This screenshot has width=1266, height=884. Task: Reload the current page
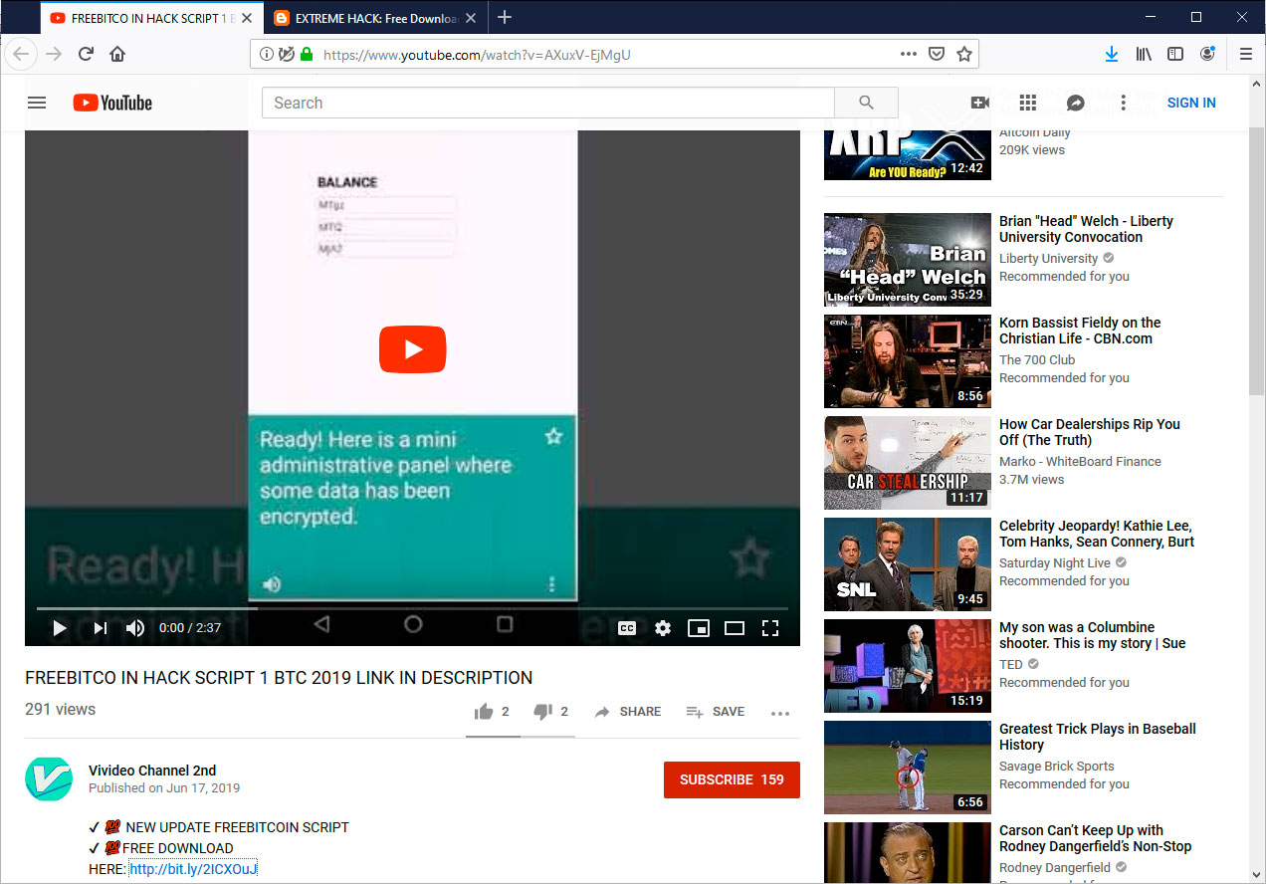click(x=86, y=54)
